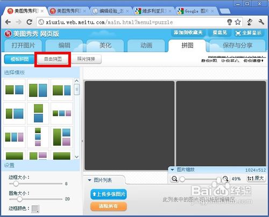
Task: Click the 圆角大小 slider handle
Action: tap(19, 199)
